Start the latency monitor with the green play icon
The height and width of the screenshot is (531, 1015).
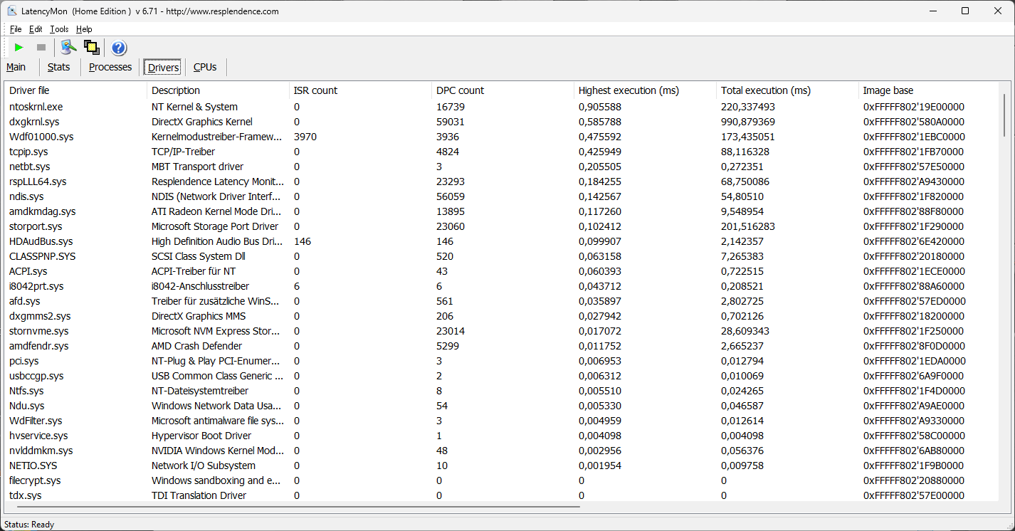(x=19, y=48)
